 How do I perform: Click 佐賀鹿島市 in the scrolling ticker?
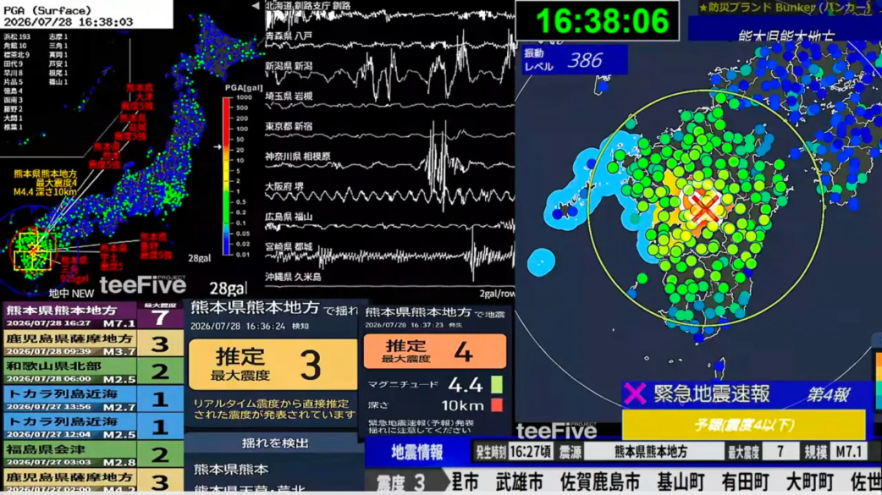[600, 481]
